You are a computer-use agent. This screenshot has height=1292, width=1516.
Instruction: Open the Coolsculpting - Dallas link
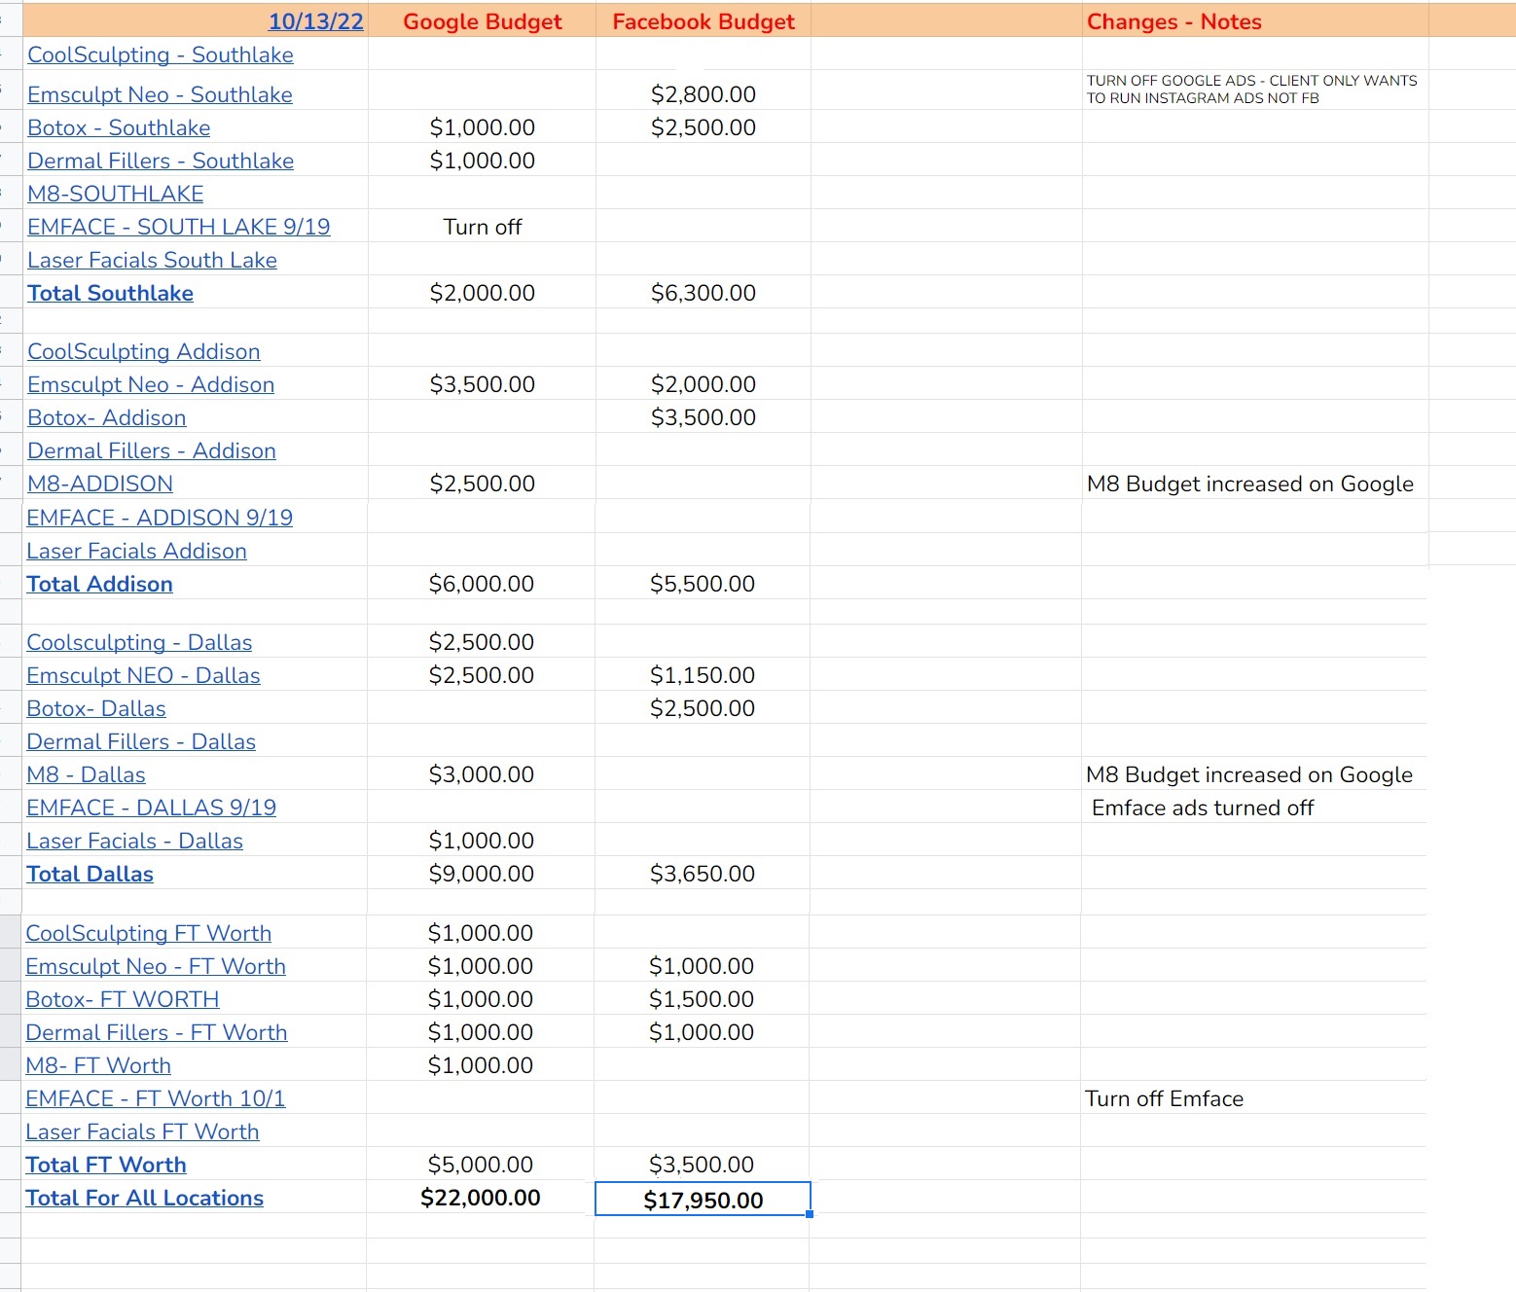[x=139, y=642]
